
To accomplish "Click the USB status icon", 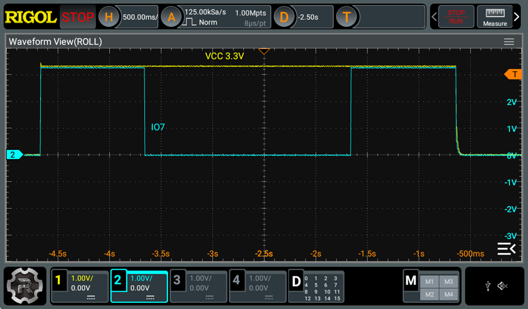I will pyautogui.click(x=488, y=286).
